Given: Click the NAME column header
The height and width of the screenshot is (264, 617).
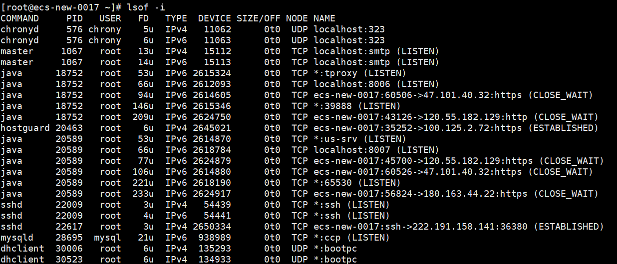Looking at the screenshot, I should pos(324,18).
